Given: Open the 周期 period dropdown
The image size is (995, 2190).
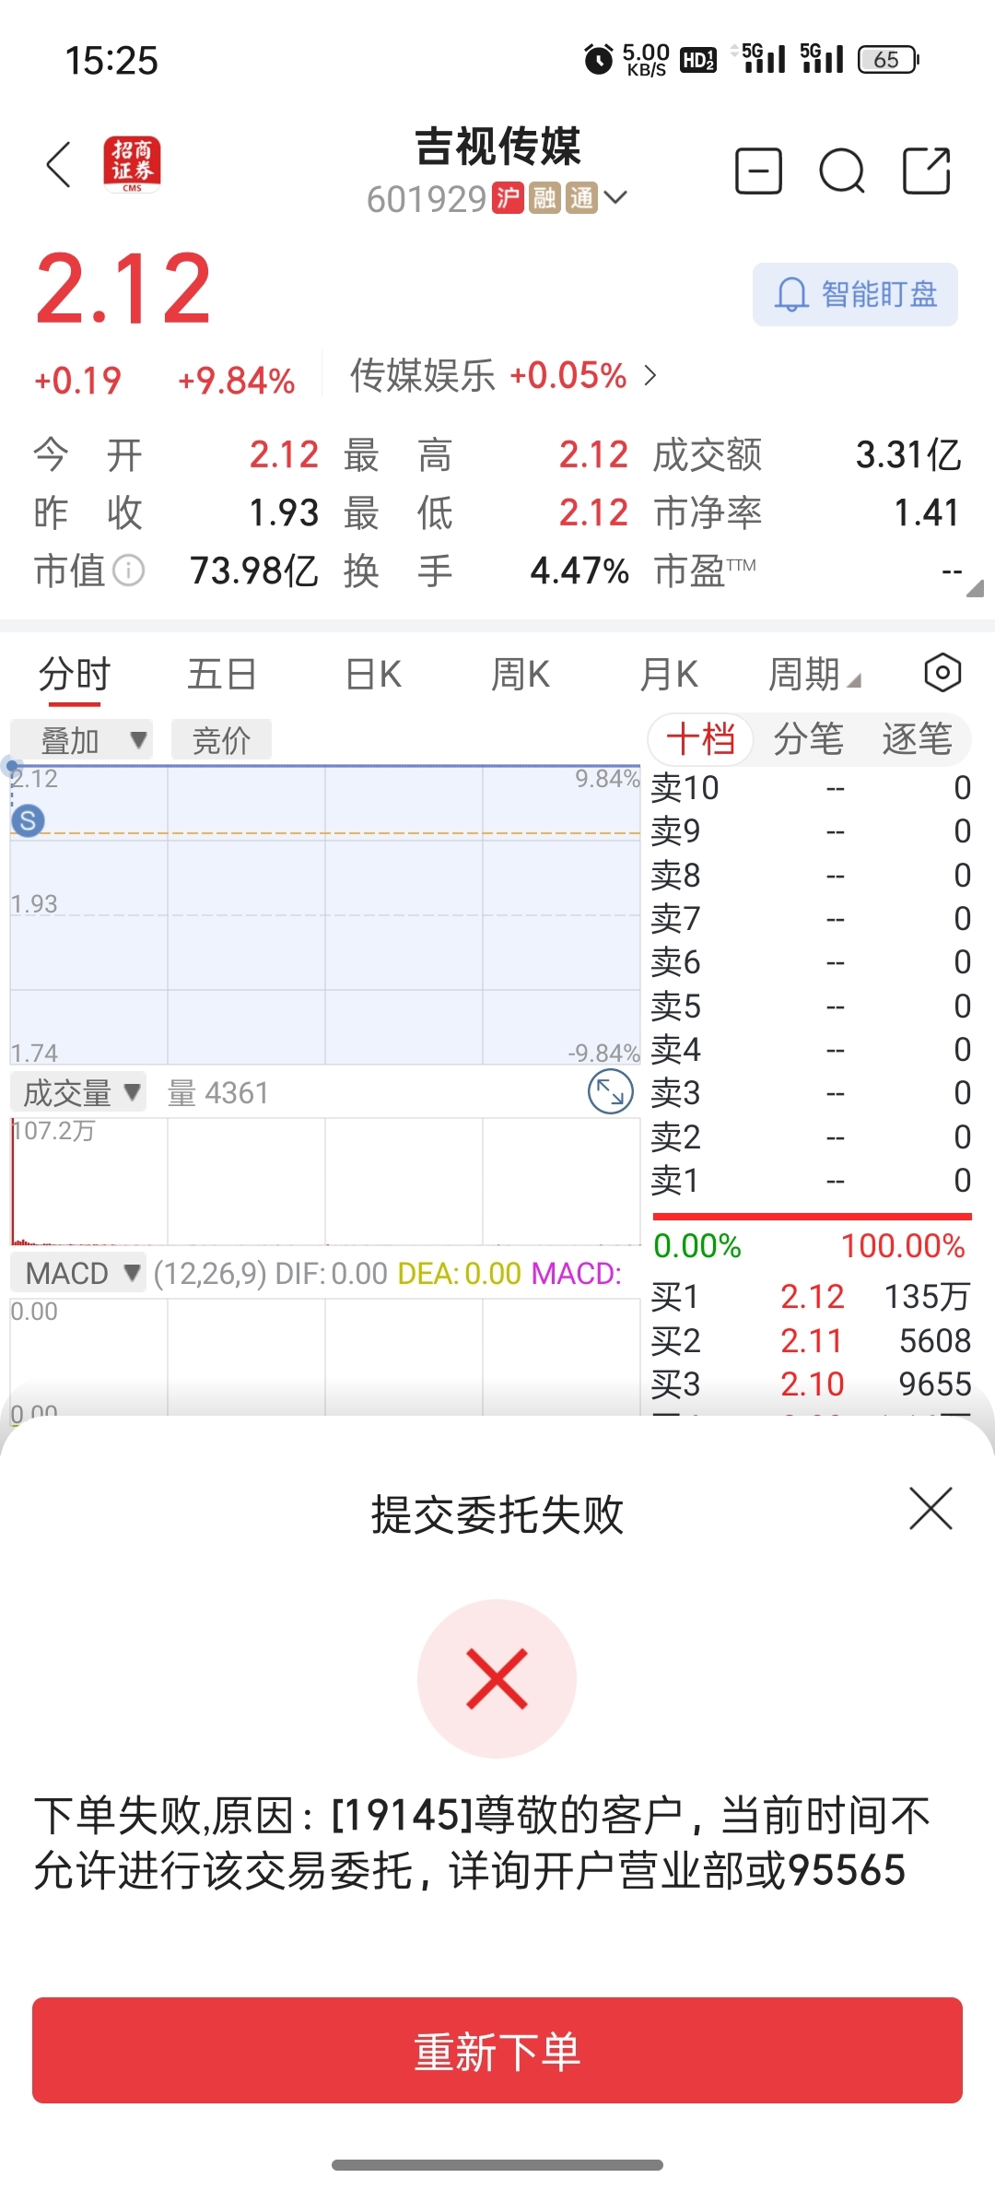Looking at the screenshot, I should (x=814, y=674).
